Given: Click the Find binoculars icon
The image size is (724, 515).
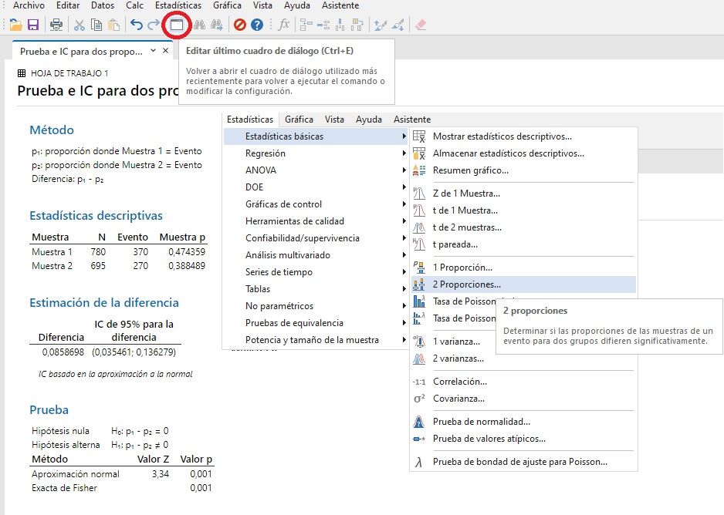Looking at the screenshot, I should tap(199, 25).
